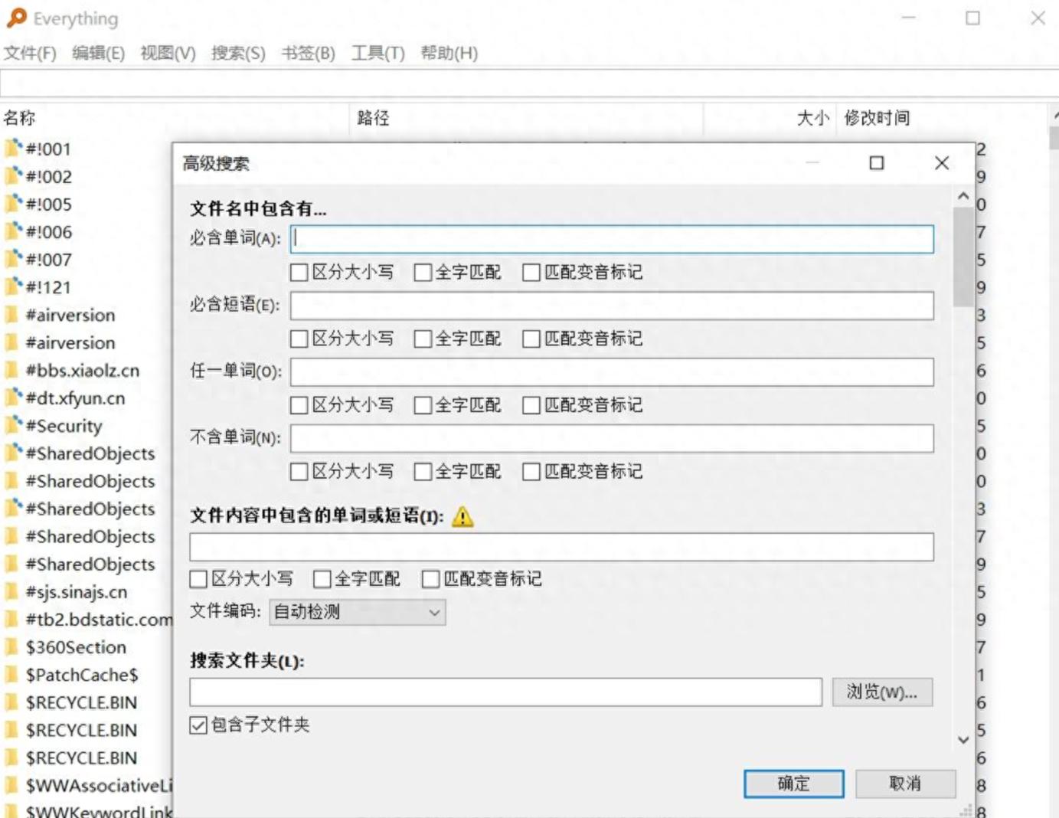1059x818 pixels.
Task: Open the 搜索(S) menu
Action: pos(237,53)
